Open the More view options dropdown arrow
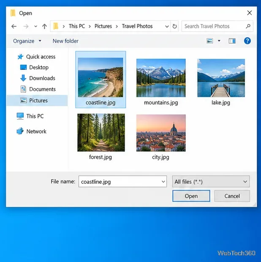Screen dimensions: 261x262 click(x=219, y=41)
